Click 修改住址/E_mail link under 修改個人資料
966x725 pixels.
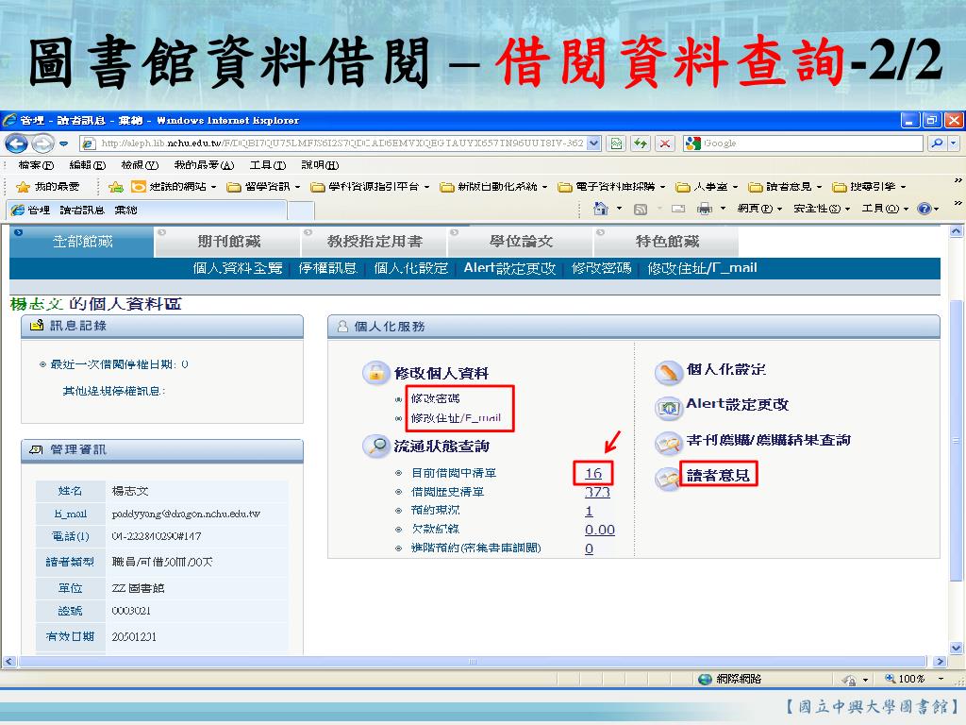point(456,418)
